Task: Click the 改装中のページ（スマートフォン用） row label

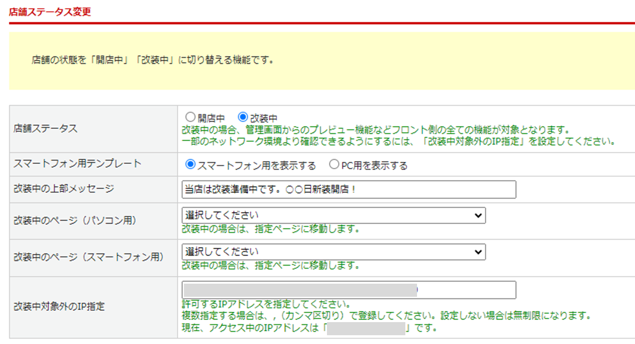Action: (x=89, y=257)
